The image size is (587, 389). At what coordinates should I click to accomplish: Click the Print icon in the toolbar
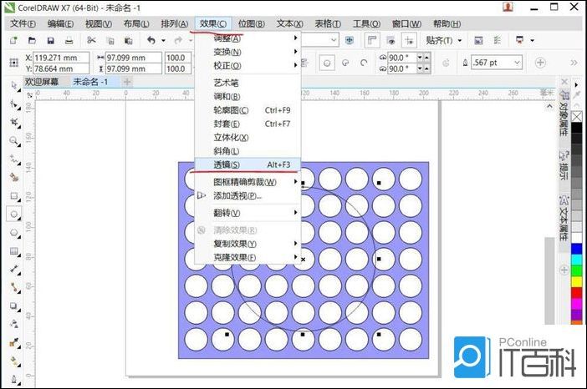pos(70,40)
